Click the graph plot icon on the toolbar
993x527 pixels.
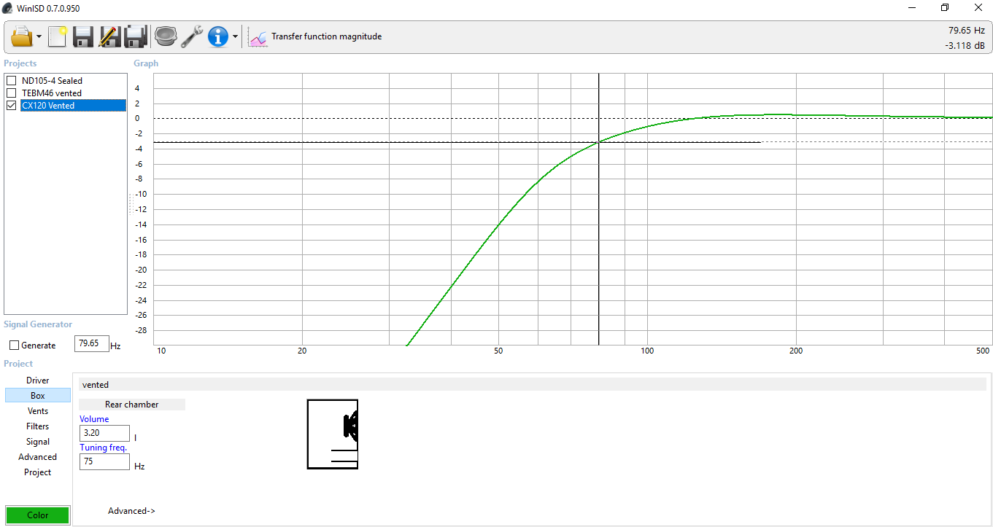[258, 36]
